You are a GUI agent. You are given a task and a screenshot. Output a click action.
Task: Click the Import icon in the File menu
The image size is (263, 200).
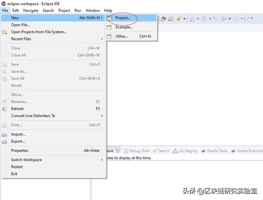(x=5, y=135)
